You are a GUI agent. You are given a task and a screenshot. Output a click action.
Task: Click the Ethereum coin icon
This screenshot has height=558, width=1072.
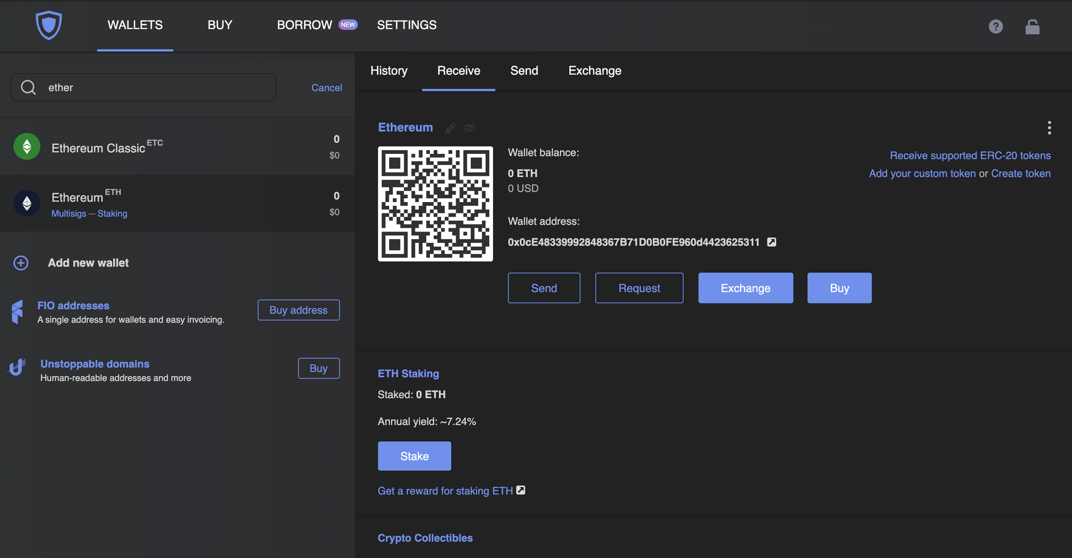tap(27, 203)
